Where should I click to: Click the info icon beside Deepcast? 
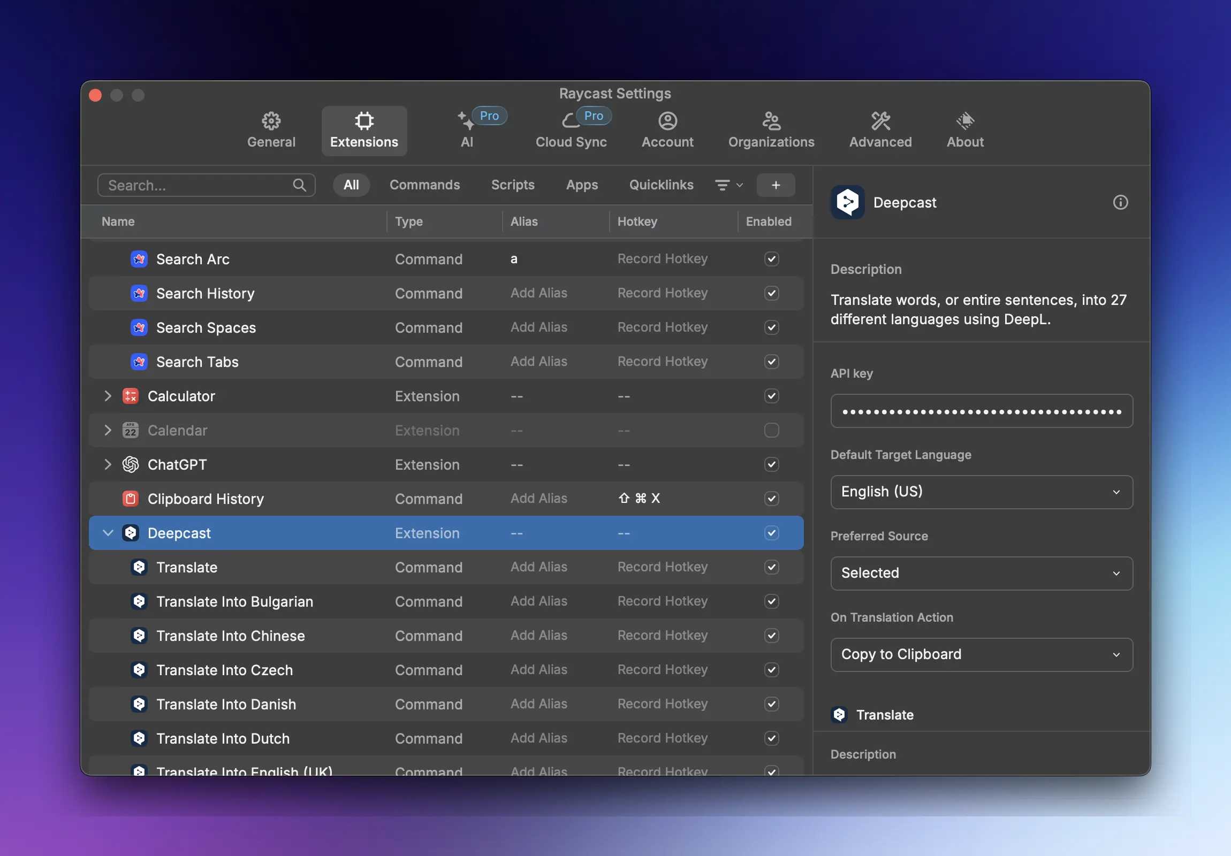click(x=1120, y=202)
